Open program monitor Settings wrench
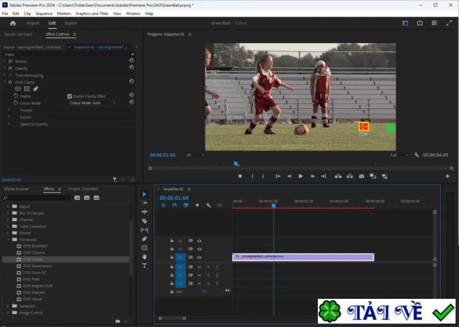Image resolution: width=459 pixels, height=327 pixels. click(417, 155)
